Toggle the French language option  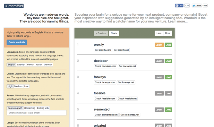click(30, 65)
